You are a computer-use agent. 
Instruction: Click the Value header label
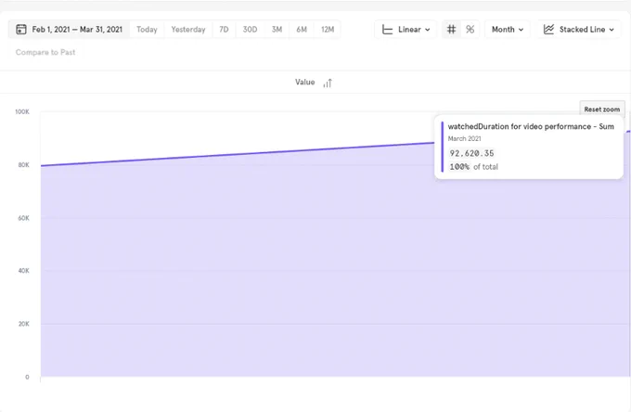pos(304,82)
